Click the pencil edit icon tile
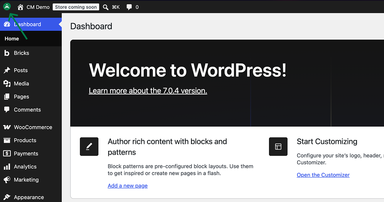Image resolution: width=384 pixels, height=202 pixels. coord(89,147)
